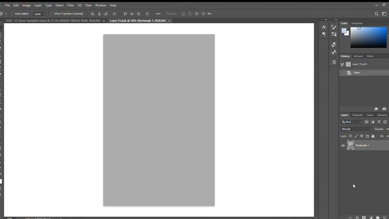Viewport: 389px width, 219px height.
Task: Switch to the Libraries tab
Action: (x=382, y=115)
